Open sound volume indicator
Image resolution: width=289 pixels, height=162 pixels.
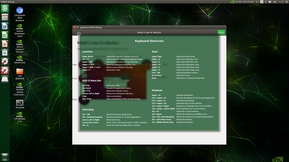(x=275, y=2)
